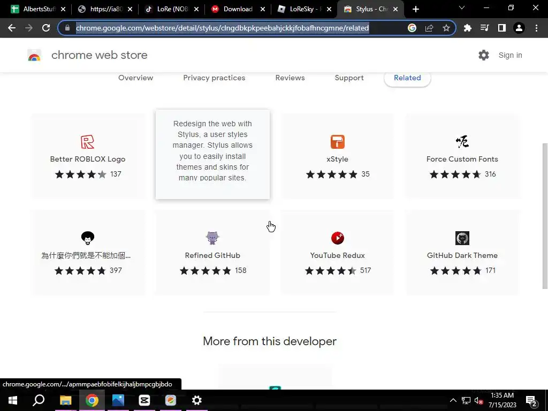
Task: Open the Windows Start menu
Action: click(x=13, y=400)
